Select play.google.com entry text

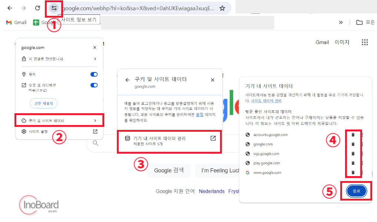267,163
